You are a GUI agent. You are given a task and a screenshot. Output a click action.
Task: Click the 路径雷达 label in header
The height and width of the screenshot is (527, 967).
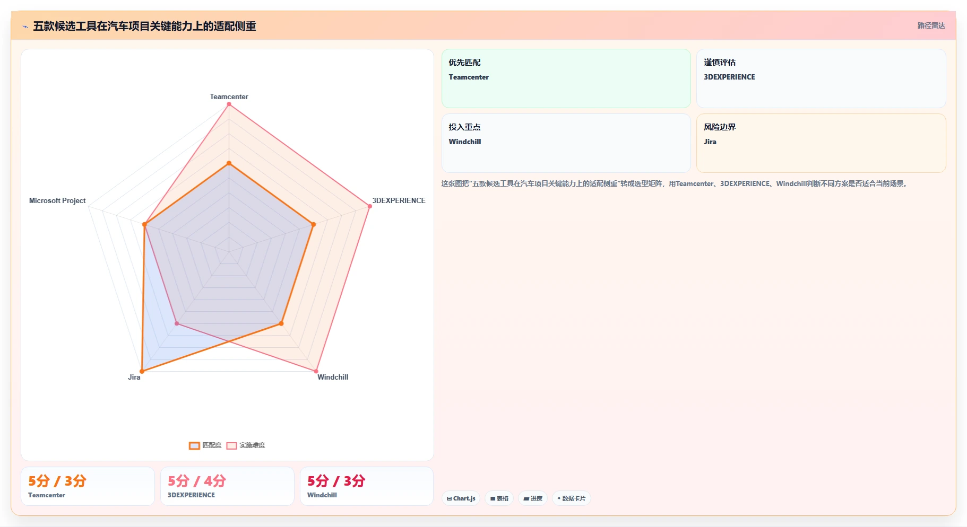(931, 25)
